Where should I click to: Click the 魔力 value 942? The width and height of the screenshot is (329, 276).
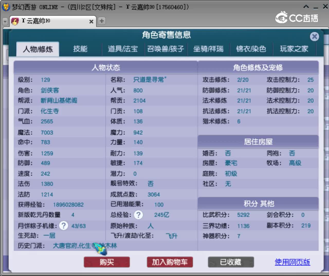(x=138, y=133)
